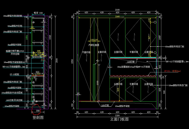
Task: Select the 内装拉直器 label
Action: click(94, 45)
